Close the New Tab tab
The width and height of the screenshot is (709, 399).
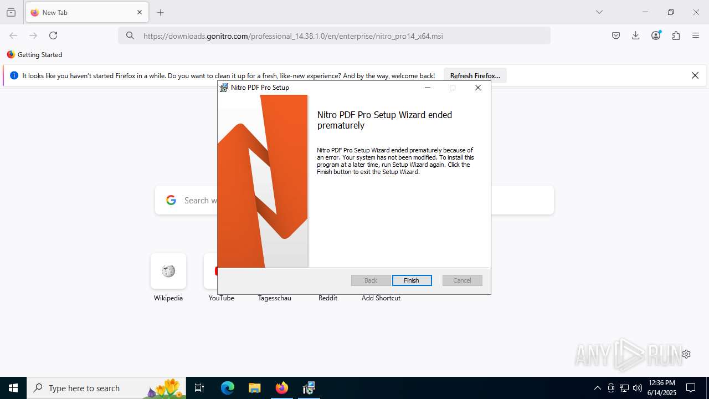click(140, 12)
